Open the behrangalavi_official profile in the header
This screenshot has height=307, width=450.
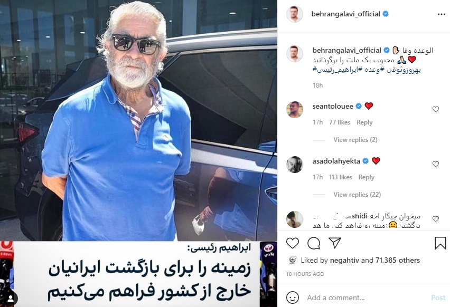[345, 14]
